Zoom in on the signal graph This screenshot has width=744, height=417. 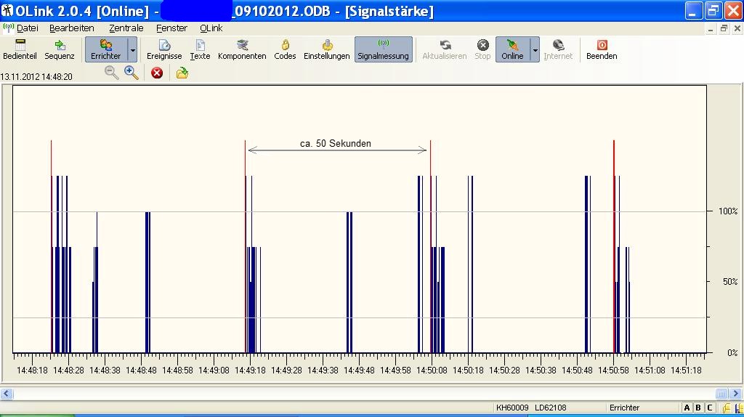click(x=132, y=73)
